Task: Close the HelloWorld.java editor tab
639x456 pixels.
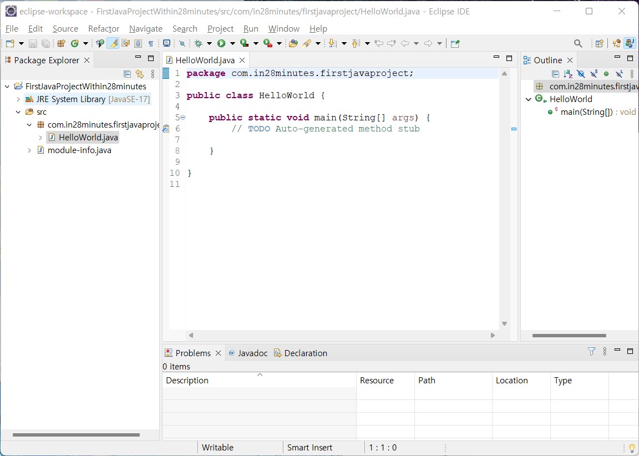Action: [242, 60]
